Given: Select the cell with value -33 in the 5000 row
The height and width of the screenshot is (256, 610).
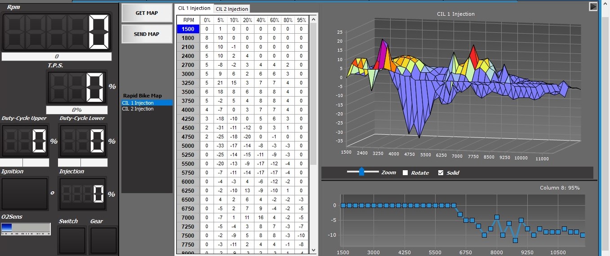Looking at the screenshot, I should pyautogui.click(x=220, y=146).
